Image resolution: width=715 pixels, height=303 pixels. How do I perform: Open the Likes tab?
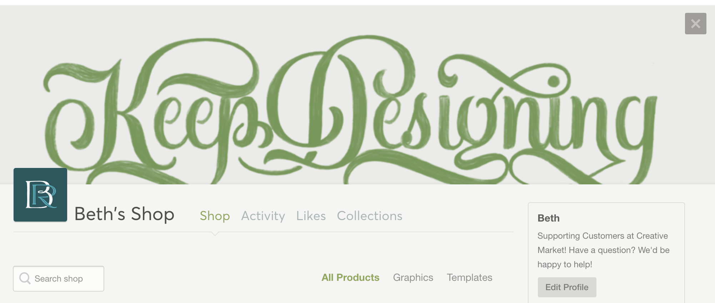tap(311, 216)
